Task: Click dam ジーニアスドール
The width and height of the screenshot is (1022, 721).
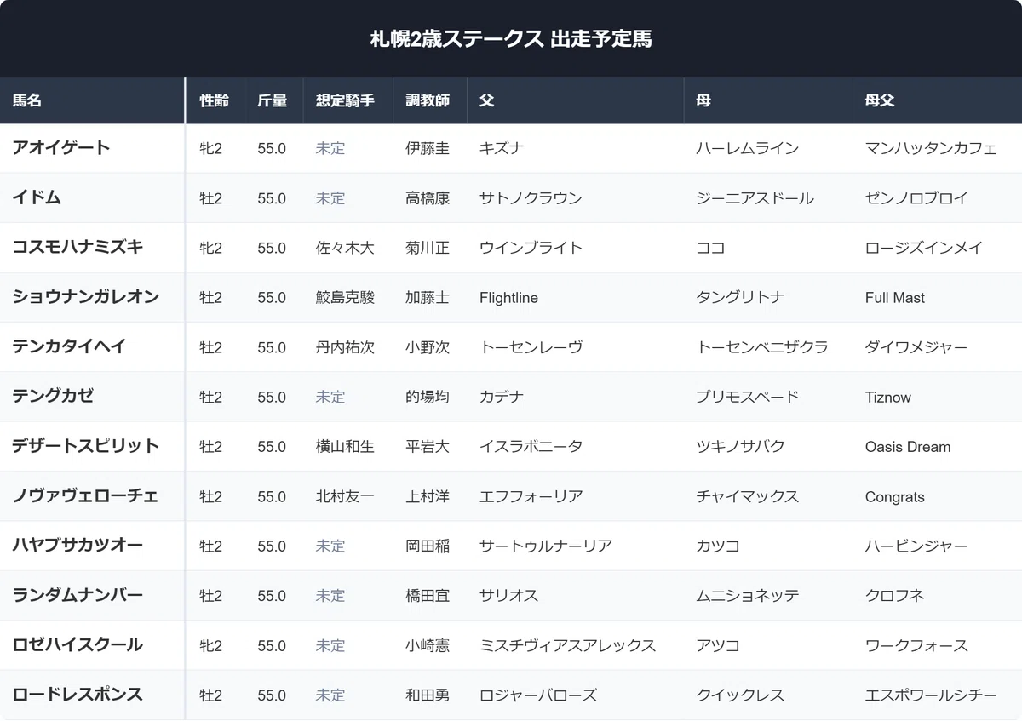Action: tap(755, 198)
